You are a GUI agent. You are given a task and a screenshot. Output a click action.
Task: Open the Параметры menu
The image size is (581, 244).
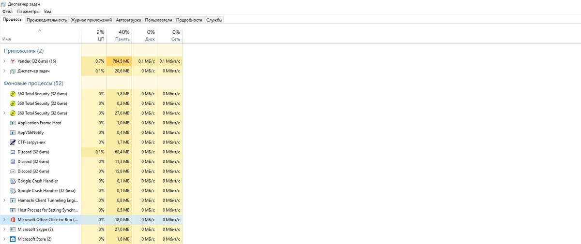29,11
